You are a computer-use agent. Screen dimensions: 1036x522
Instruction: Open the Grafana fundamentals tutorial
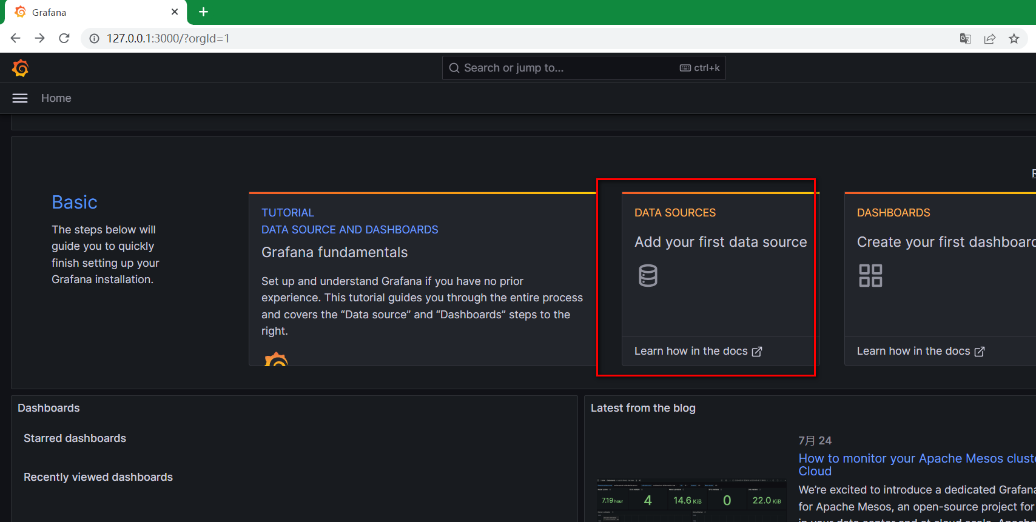coord(335,252)
